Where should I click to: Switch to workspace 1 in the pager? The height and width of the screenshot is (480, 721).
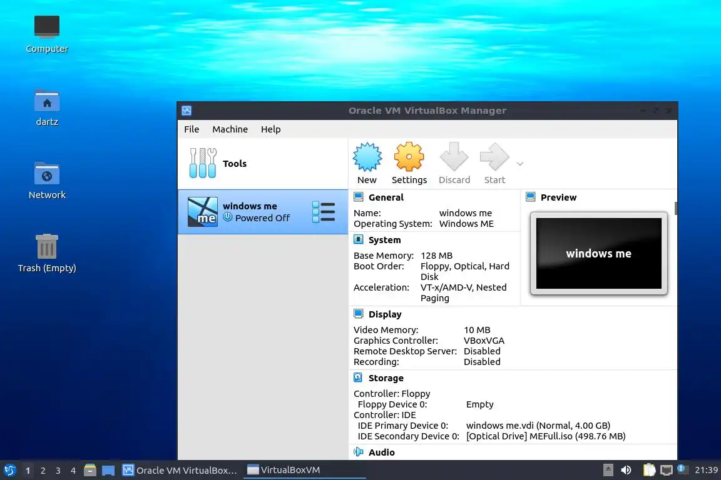tap(28, 471)
